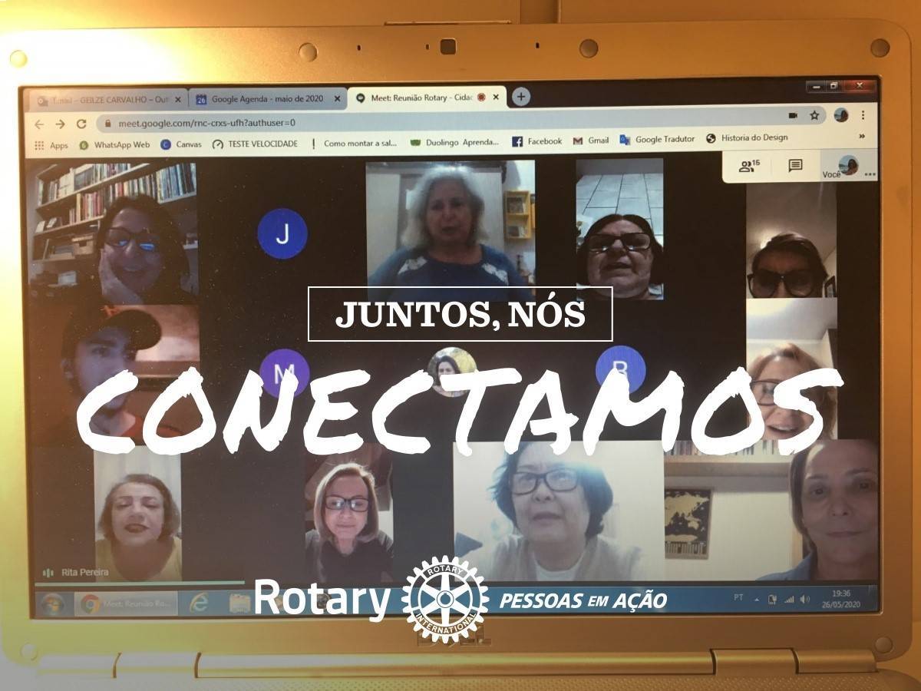Viewport: 921px width, 691px height.
Task: Open the Chrome three-dot menu
Action: [863, 115]
